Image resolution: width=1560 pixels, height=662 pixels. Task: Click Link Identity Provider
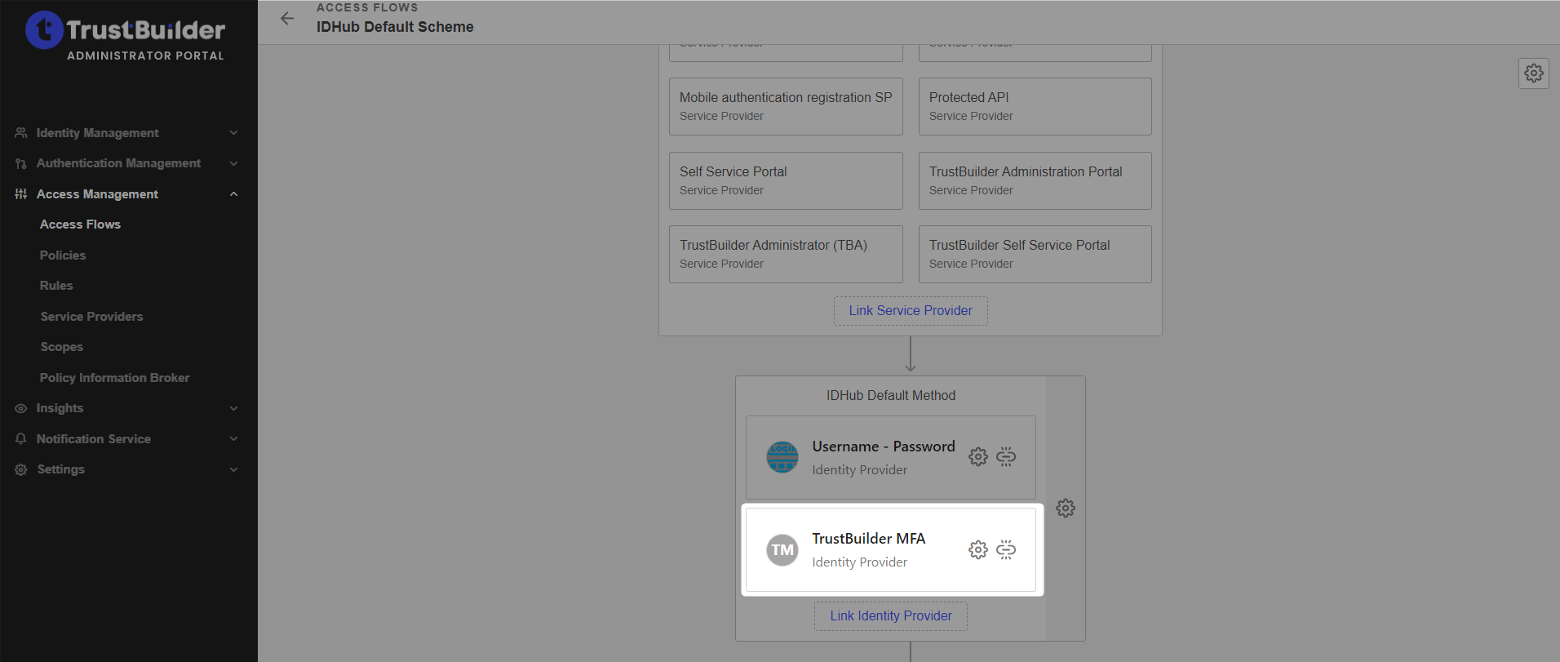click(890, 616)
